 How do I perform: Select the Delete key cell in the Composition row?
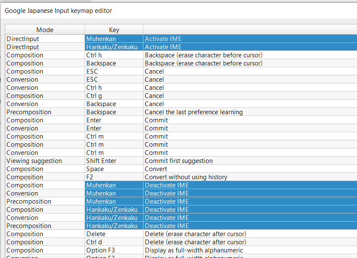tap(114, 234)
